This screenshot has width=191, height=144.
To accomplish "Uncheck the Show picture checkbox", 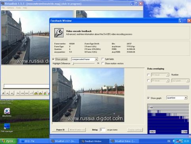I will [x=53, y=59].
